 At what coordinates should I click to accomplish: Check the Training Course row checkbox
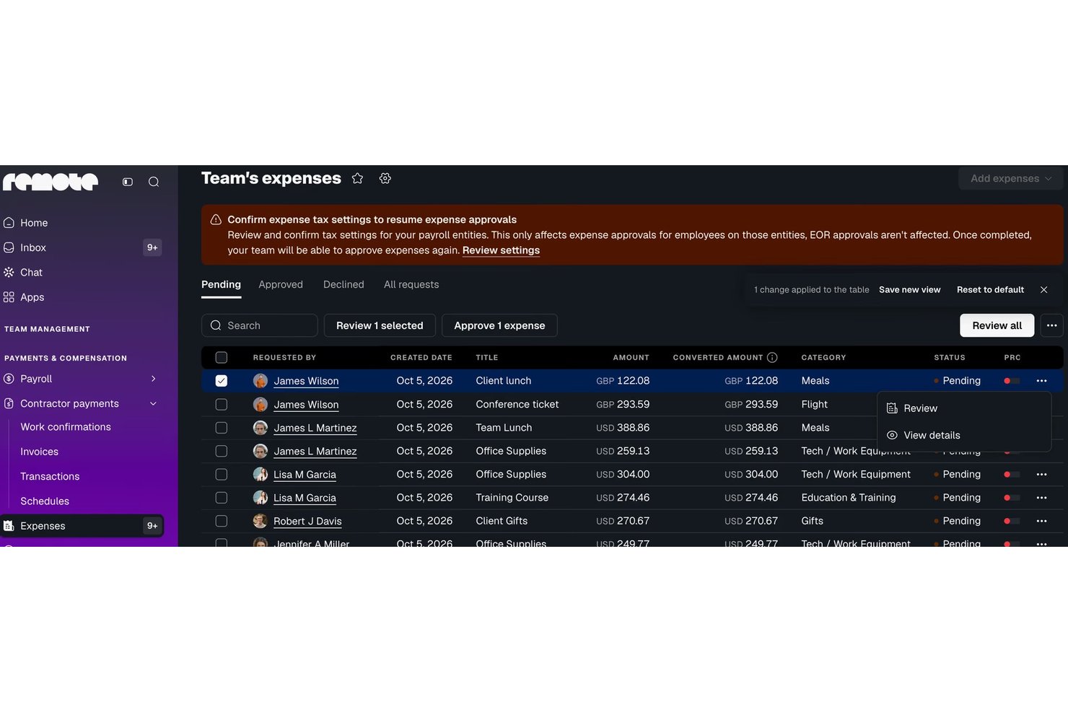pyautogui.click(x=222, y=498)
